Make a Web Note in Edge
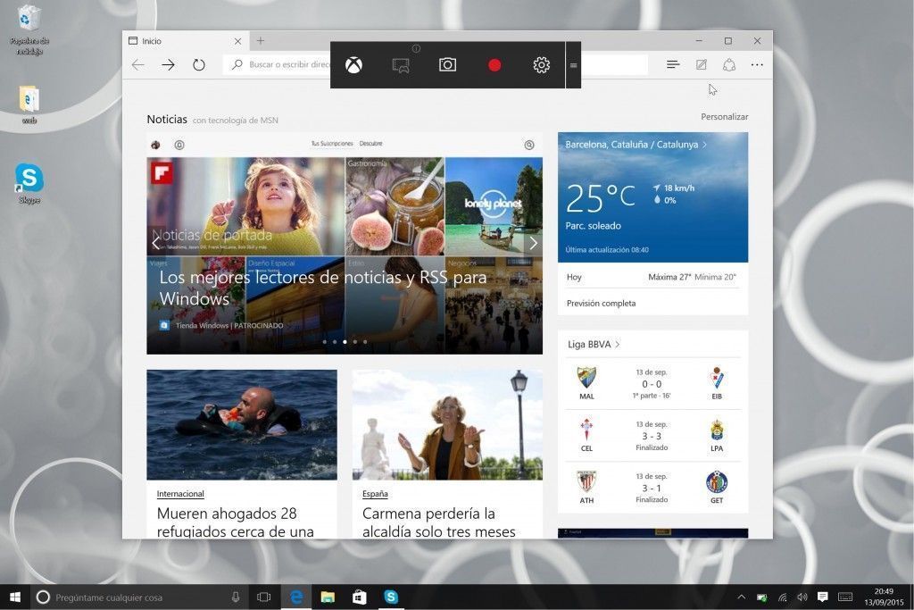Image resolution: width=914 pixels, height=610 pixels. (702, 64)
